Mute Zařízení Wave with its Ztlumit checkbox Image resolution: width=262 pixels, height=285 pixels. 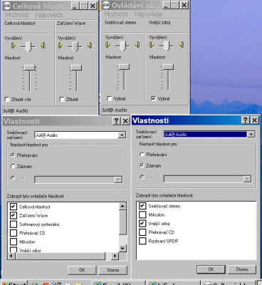[x=62, y=99]
